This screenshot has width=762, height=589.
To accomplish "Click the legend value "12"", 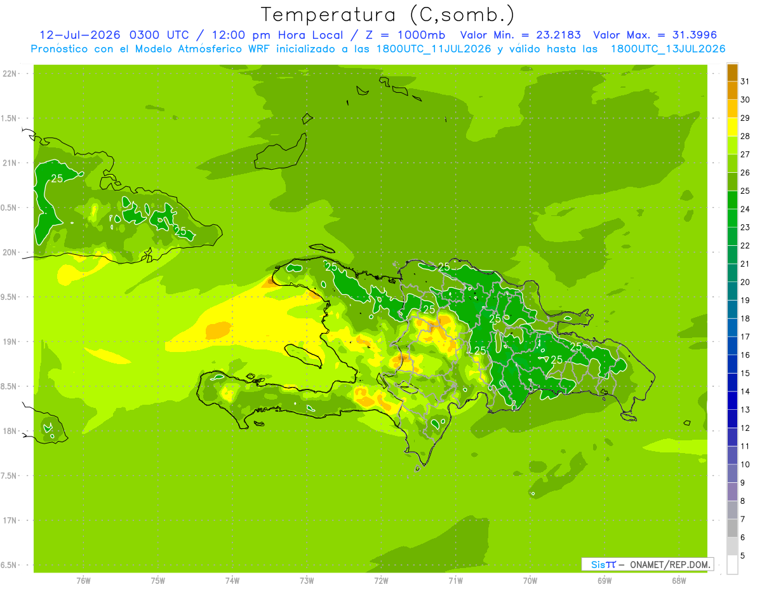I will 745,428.
